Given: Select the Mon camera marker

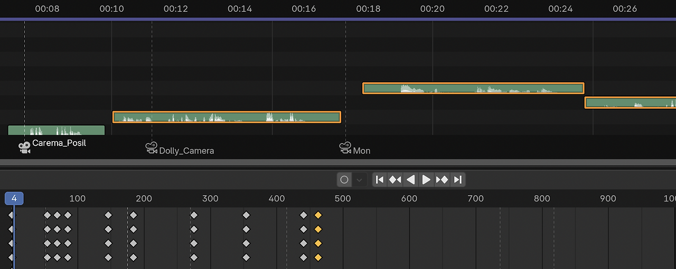Looking at the screenshot, I should (345, 148).
